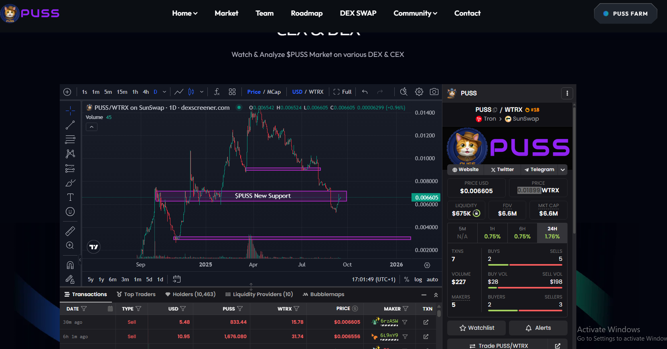Screen dimensions: 667x349
Task: Open the chart type dropdown arrow
Action: tap(202, 92)
